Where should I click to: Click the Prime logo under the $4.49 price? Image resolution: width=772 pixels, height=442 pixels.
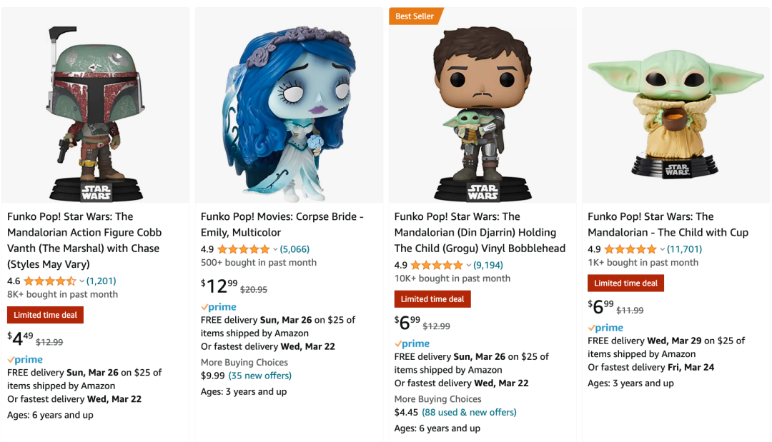pos(25,360)
